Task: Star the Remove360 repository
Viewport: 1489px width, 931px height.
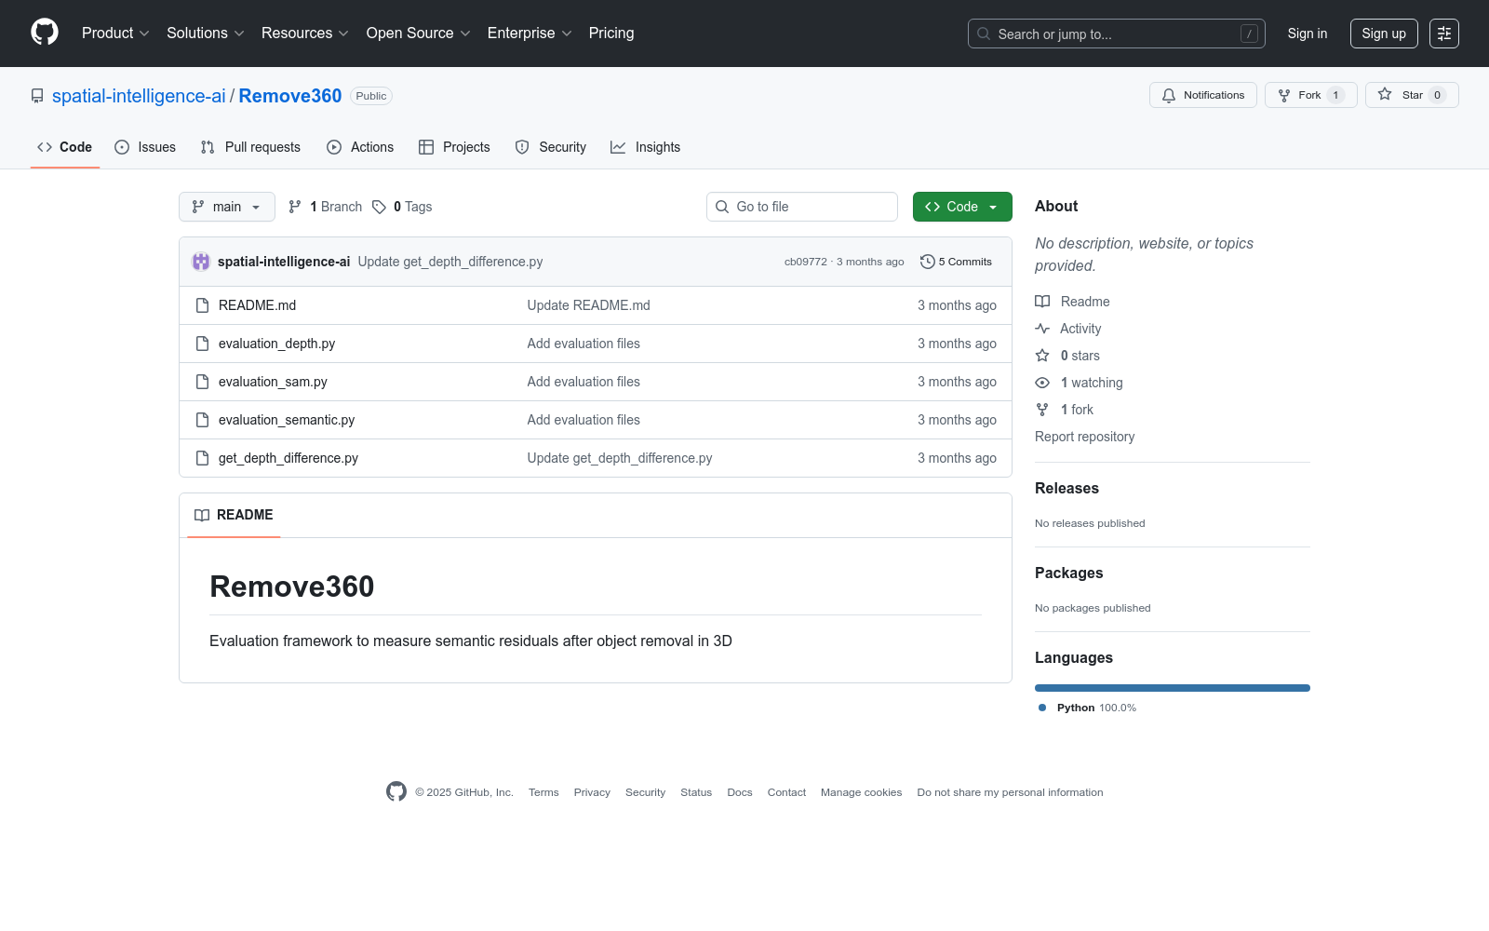Action: pyautogui.click(x=1412, y=95)
